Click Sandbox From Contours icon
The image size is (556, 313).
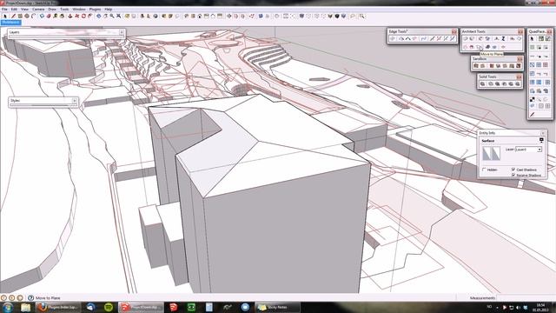(476, 66)
